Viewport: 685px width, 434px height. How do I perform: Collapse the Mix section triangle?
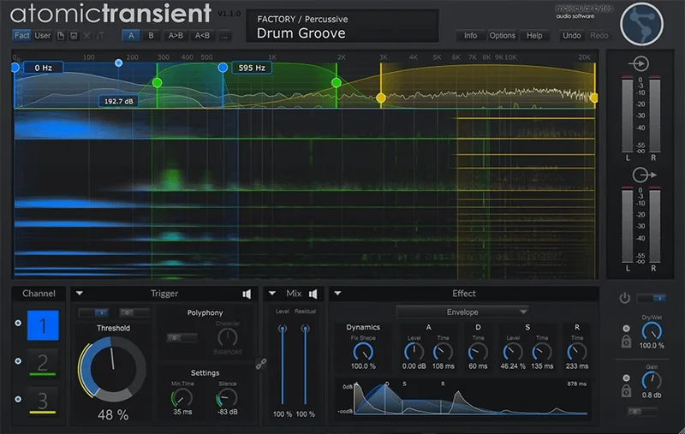[x=272, y=294]
